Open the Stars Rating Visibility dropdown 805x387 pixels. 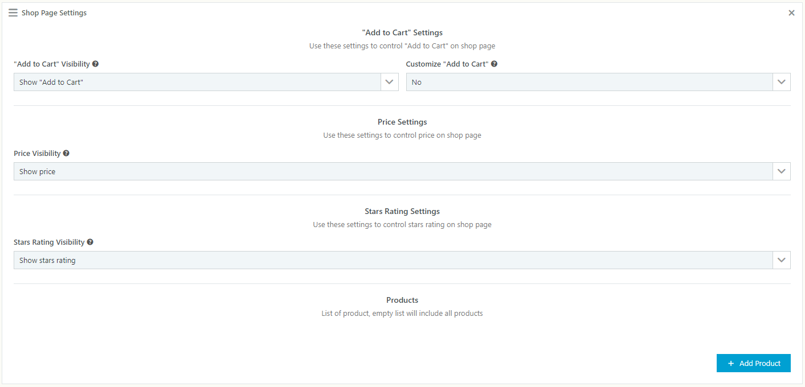pos(402,260)
